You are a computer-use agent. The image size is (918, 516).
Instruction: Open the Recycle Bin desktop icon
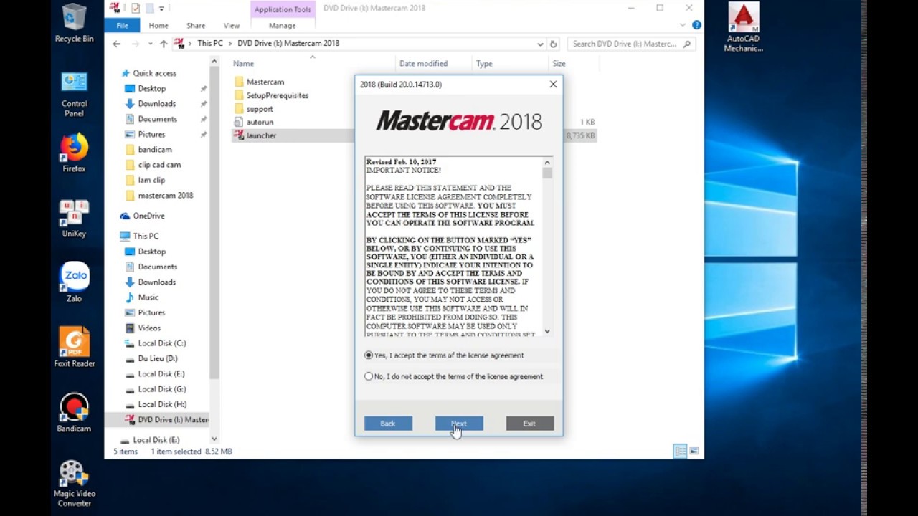click(x=74, y=23)
